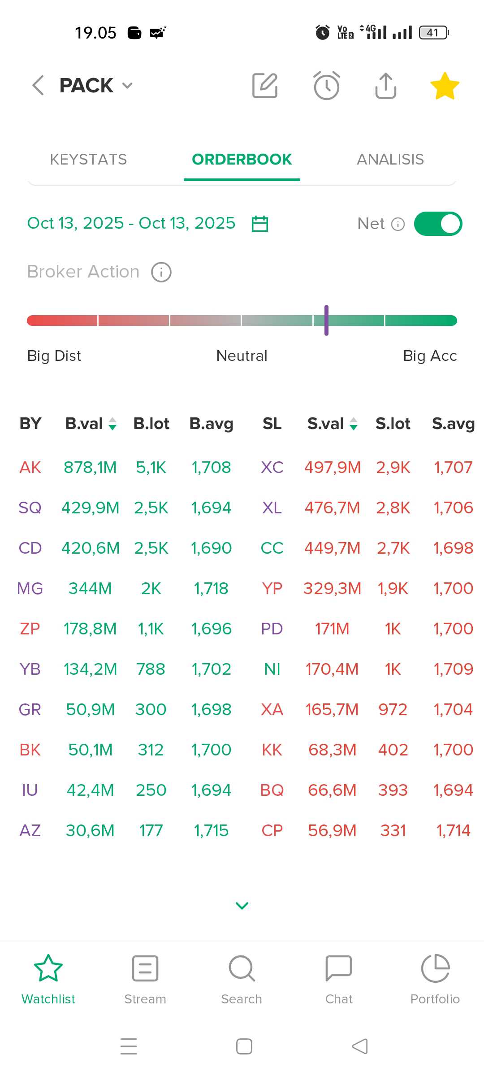The image size is (484, 1076).
Task: Sort by the S.val column arrows
Action: 354,424
